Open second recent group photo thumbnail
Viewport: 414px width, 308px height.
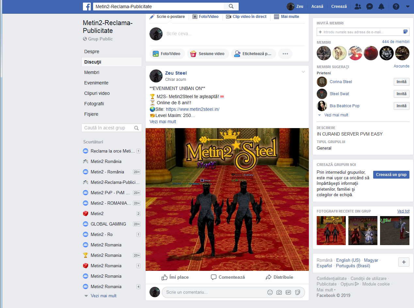pyautogui.click(x=363, y=230)
